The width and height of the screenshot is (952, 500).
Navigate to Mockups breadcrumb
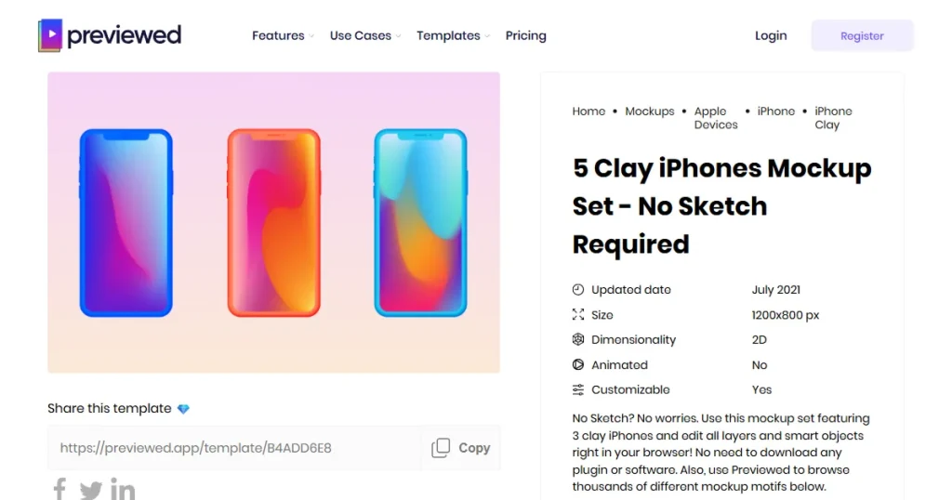650,112
